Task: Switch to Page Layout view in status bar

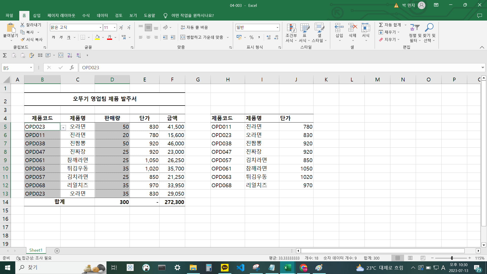Action: point(410,258)
